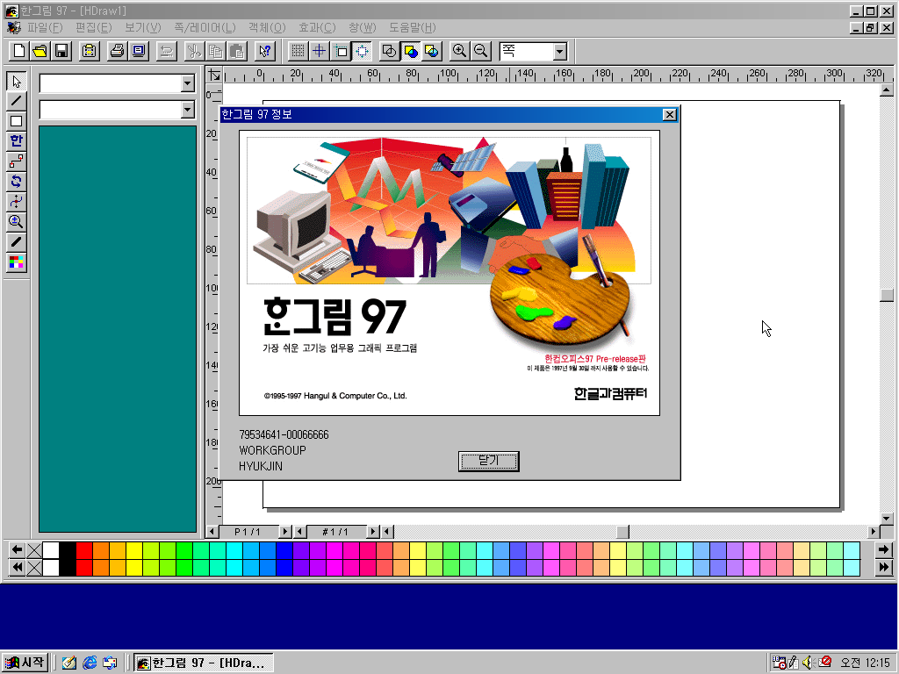The width and height of the screenshot is (899, 674).
Task: Shift palette right with single right arrow
Action: [883, 550]
